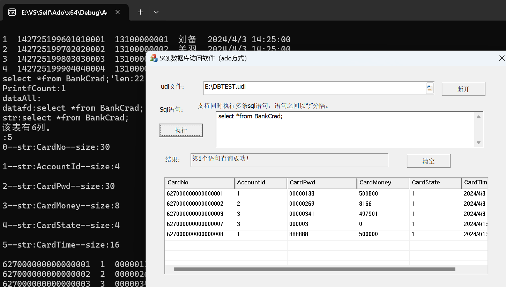Click the udl file browse icon
The height and width of the screenshot is (287, 506).
[430, 88]
